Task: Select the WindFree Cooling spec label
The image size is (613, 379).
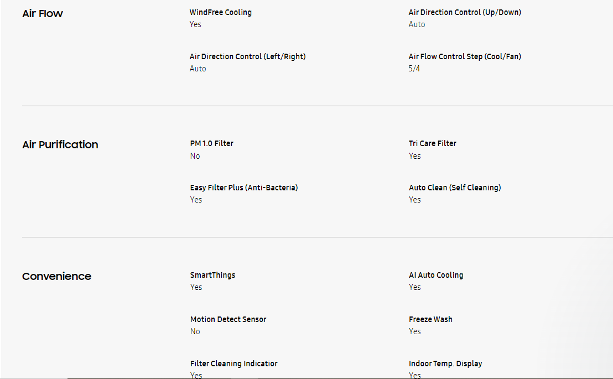Action: pos(220,12)
